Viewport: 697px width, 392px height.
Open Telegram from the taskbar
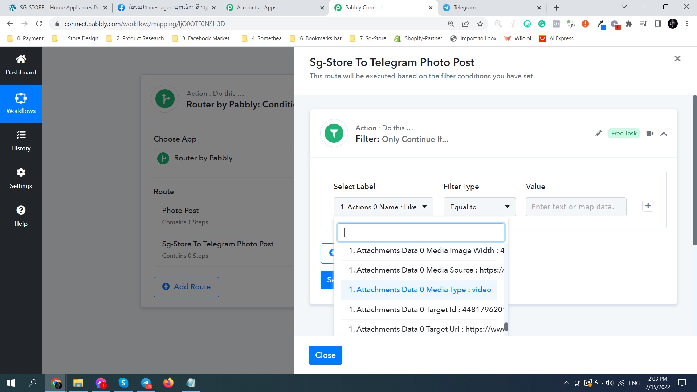(x=146, y=383)
